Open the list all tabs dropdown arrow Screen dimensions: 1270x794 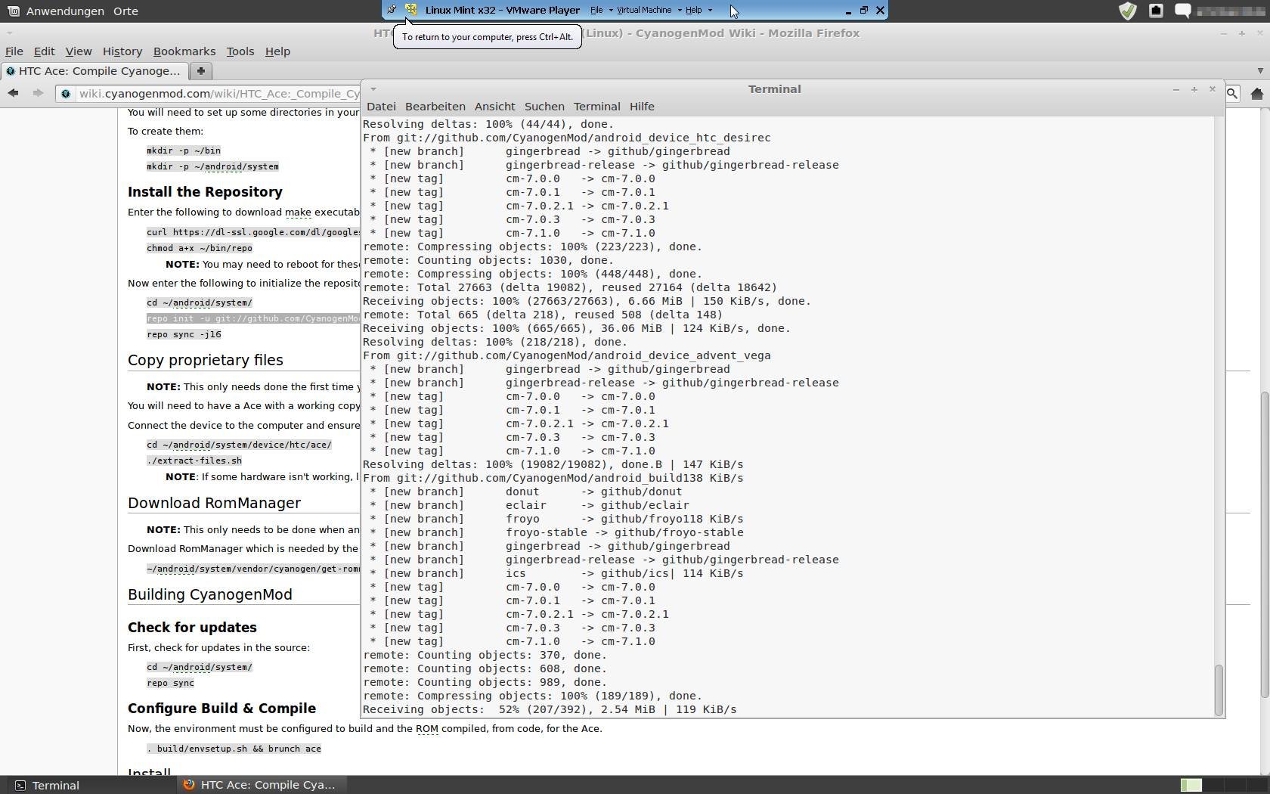[x=1259, y=71]
